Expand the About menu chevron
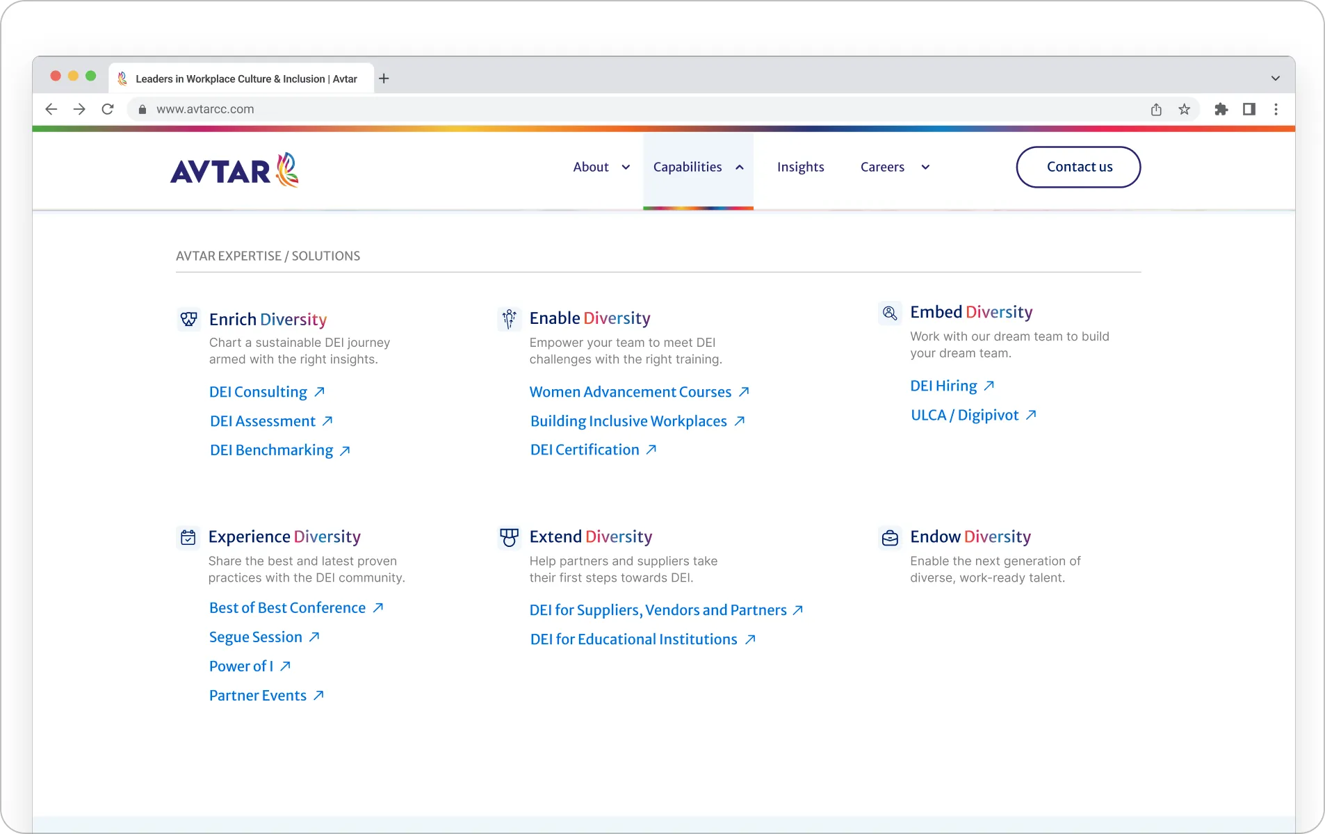 626,167
